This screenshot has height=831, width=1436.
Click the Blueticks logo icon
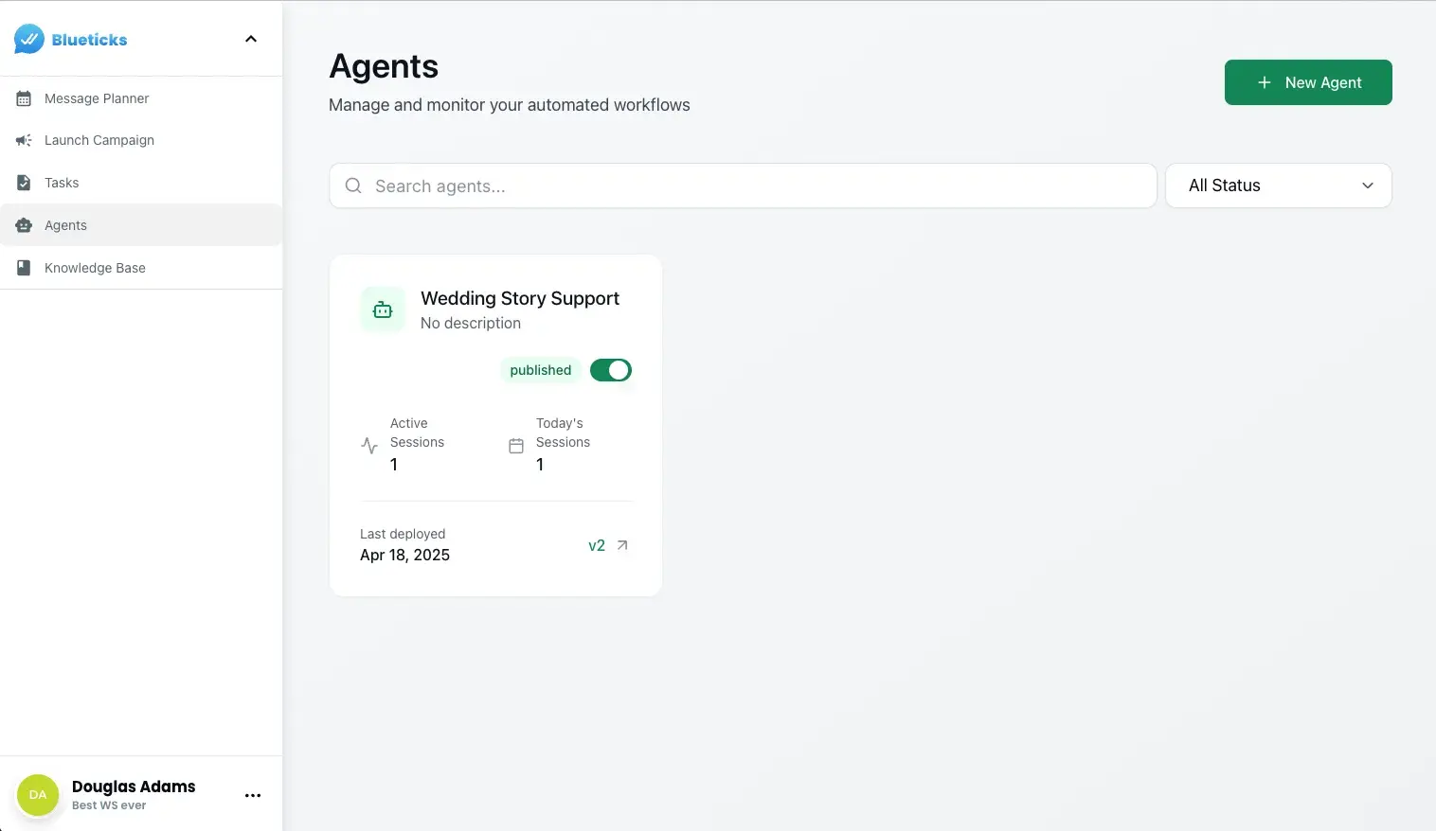(27, 39)
